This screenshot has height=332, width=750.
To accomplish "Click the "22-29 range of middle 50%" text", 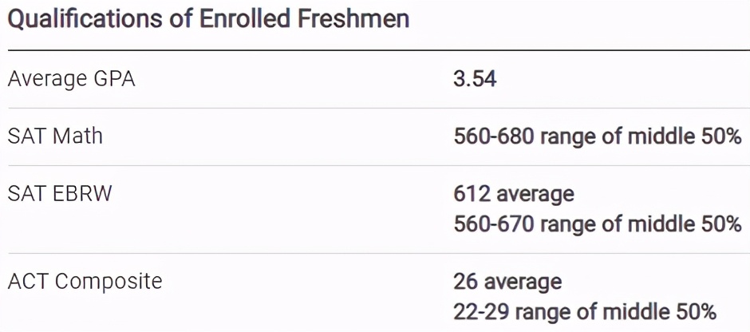I will pos(585,310).
